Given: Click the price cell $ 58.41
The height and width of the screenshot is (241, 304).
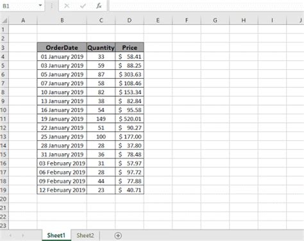Looking at the screenshot, I should pos(130,56).
